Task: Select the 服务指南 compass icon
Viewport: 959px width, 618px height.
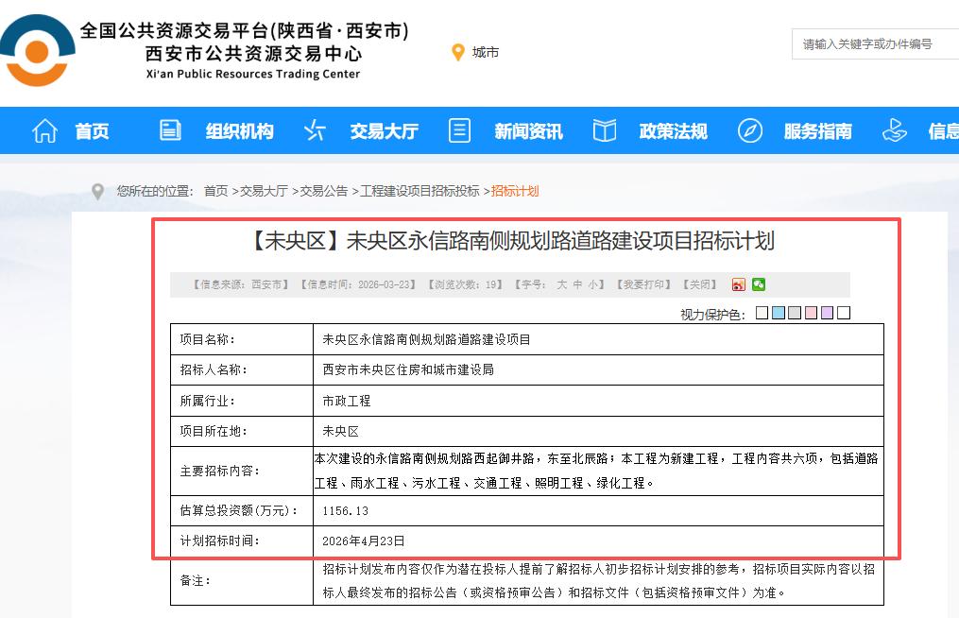Action: click(751, 130)
